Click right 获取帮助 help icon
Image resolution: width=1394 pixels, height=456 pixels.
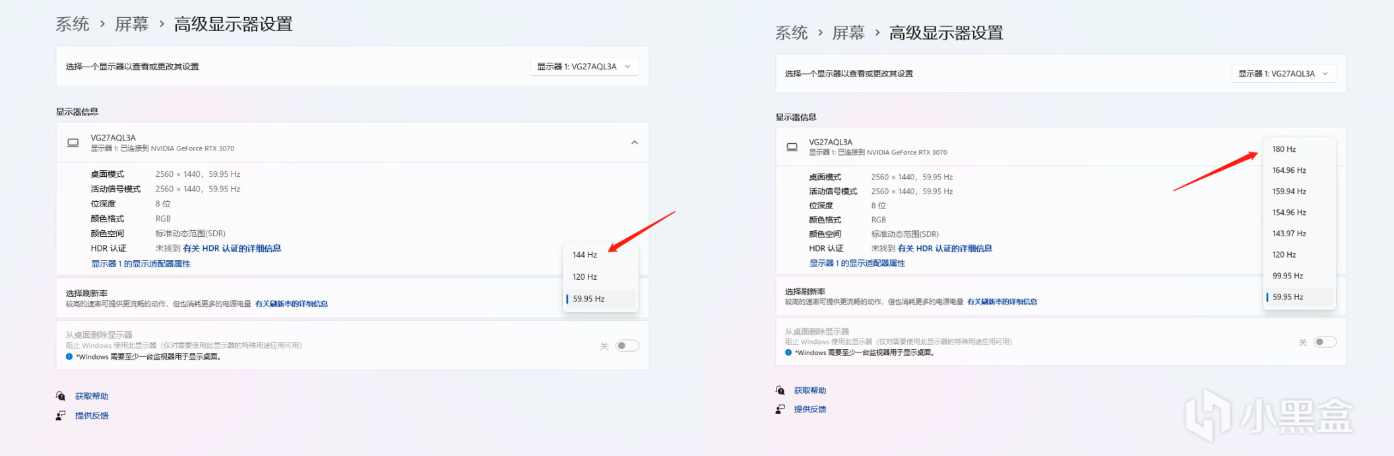(780, 391)
